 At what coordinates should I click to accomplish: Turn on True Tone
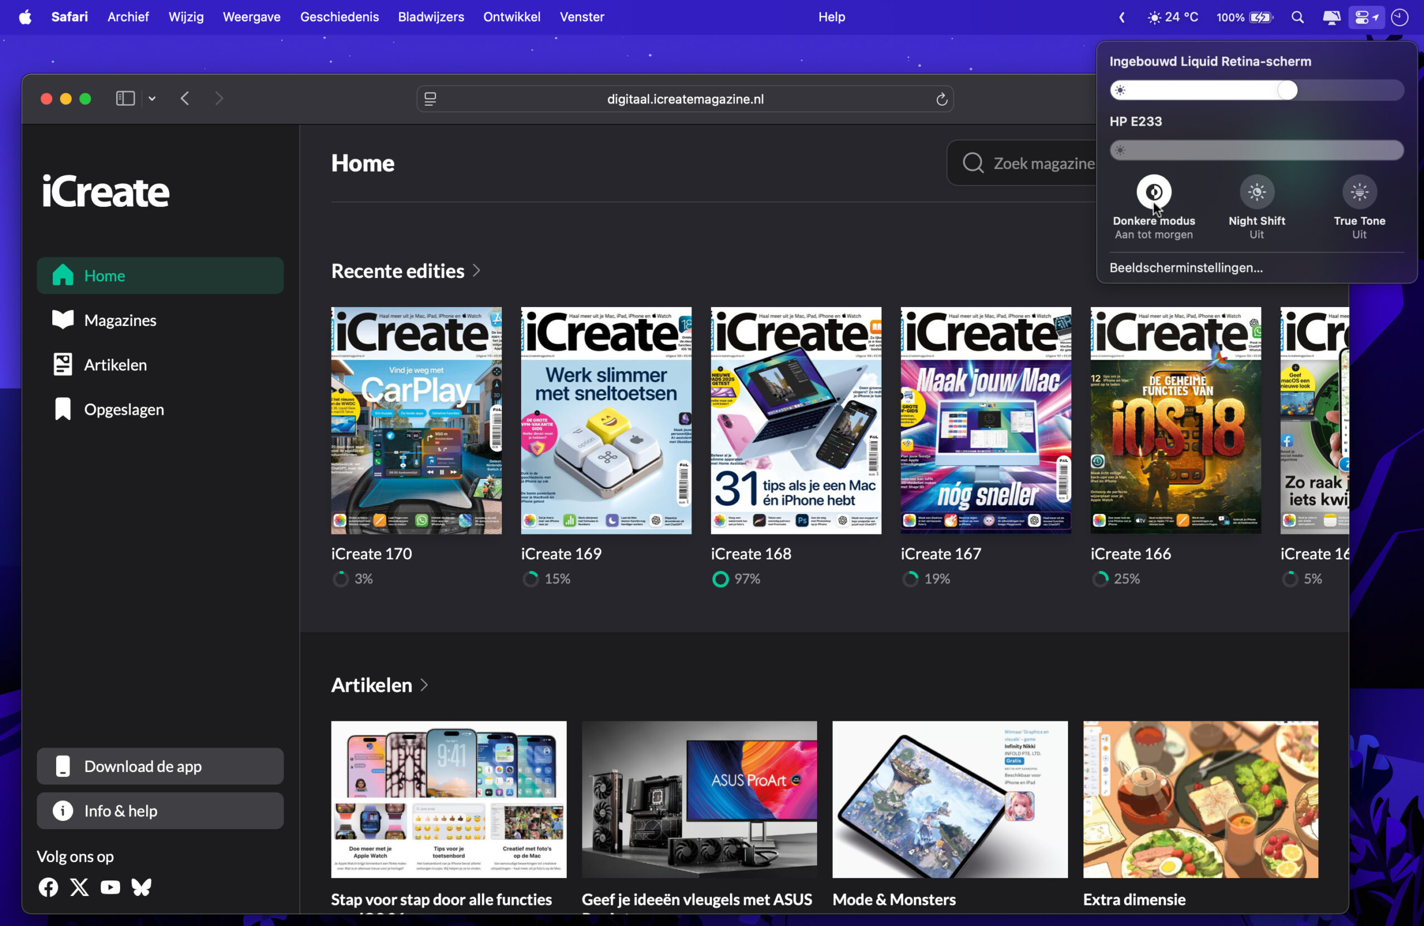click(1359, 192)
